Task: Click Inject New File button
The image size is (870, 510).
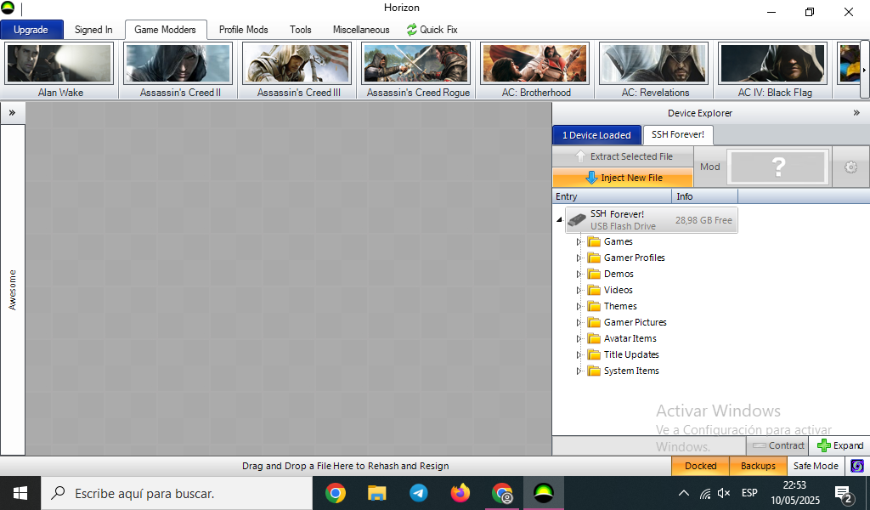Action: (x=623, y=178)
